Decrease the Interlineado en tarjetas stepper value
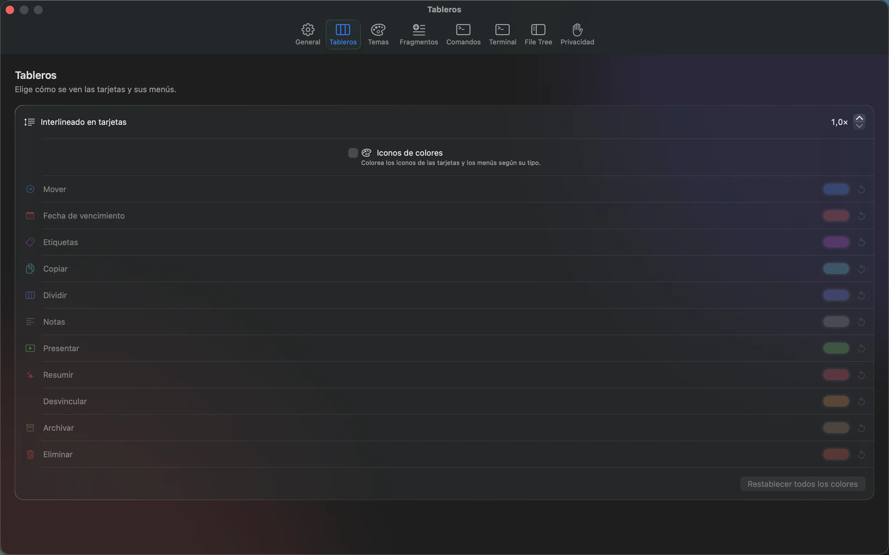Screen dimensions: 889x555 tap(859, 126)
